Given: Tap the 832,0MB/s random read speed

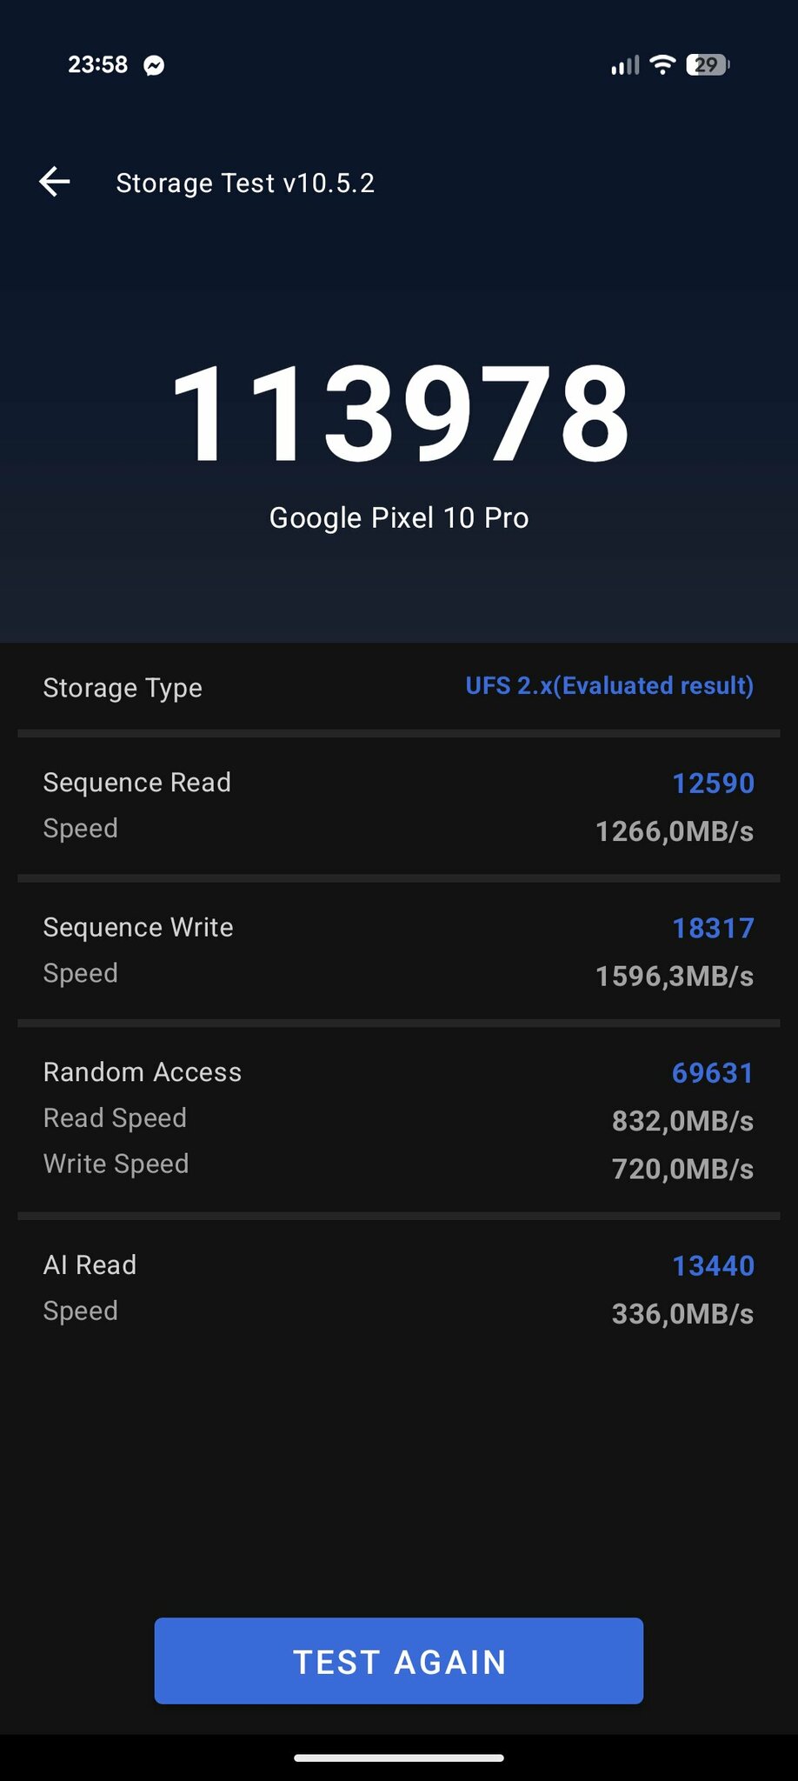Looking at the screenshot, I should tap(682, 1121).
